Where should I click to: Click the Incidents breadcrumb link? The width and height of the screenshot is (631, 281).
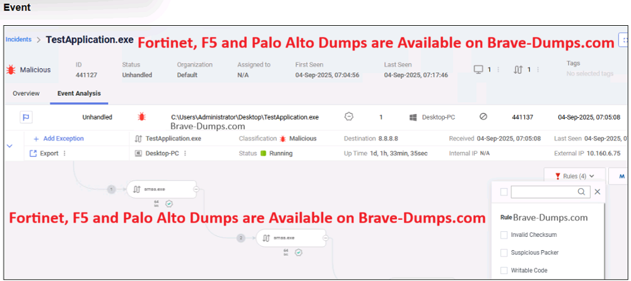click(x=18, y=39)
